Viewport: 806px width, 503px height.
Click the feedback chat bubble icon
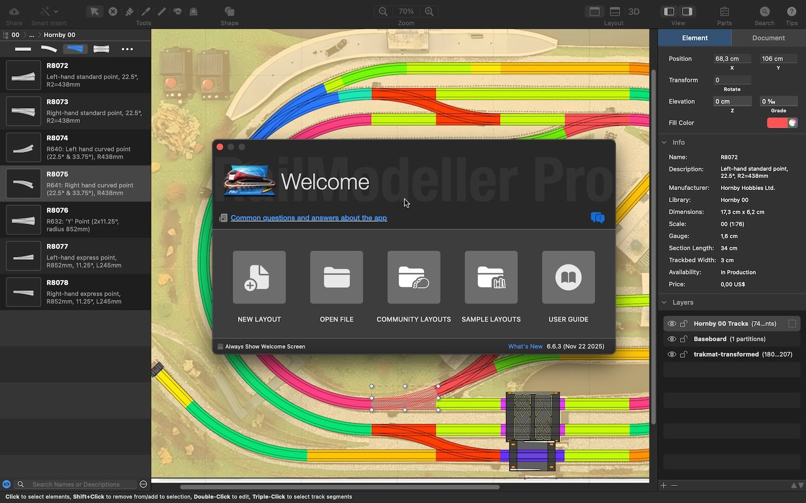597,218
